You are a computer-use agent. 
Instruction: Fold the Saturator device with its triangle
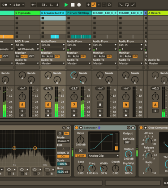81,128
